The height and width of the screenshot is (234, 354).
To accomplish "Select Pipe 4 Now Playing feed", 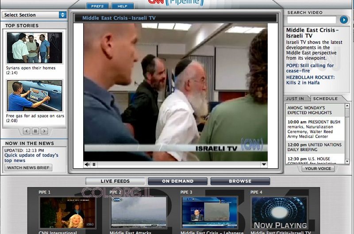I will point(280,213).
